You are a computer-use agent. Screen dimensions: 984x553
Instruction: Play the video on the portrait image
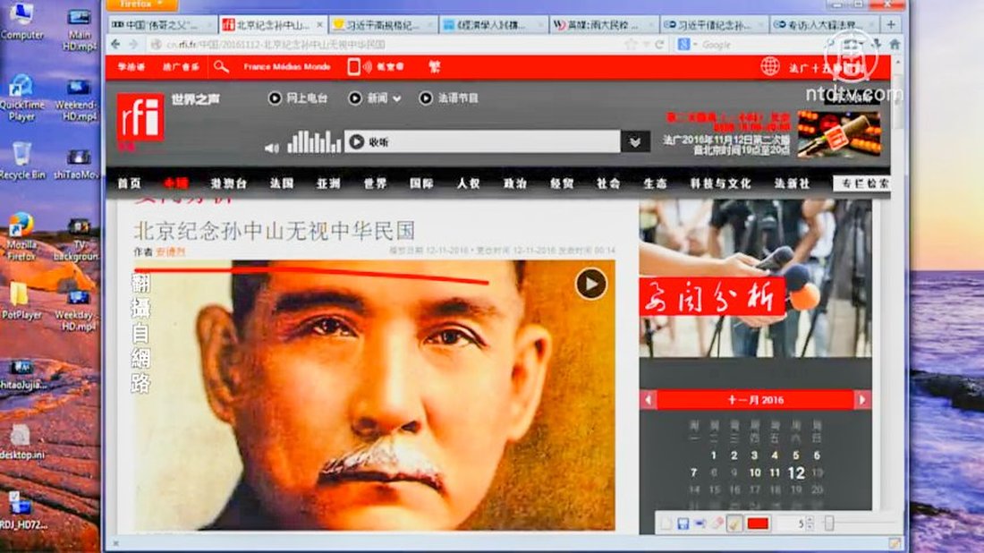point(590,284)
